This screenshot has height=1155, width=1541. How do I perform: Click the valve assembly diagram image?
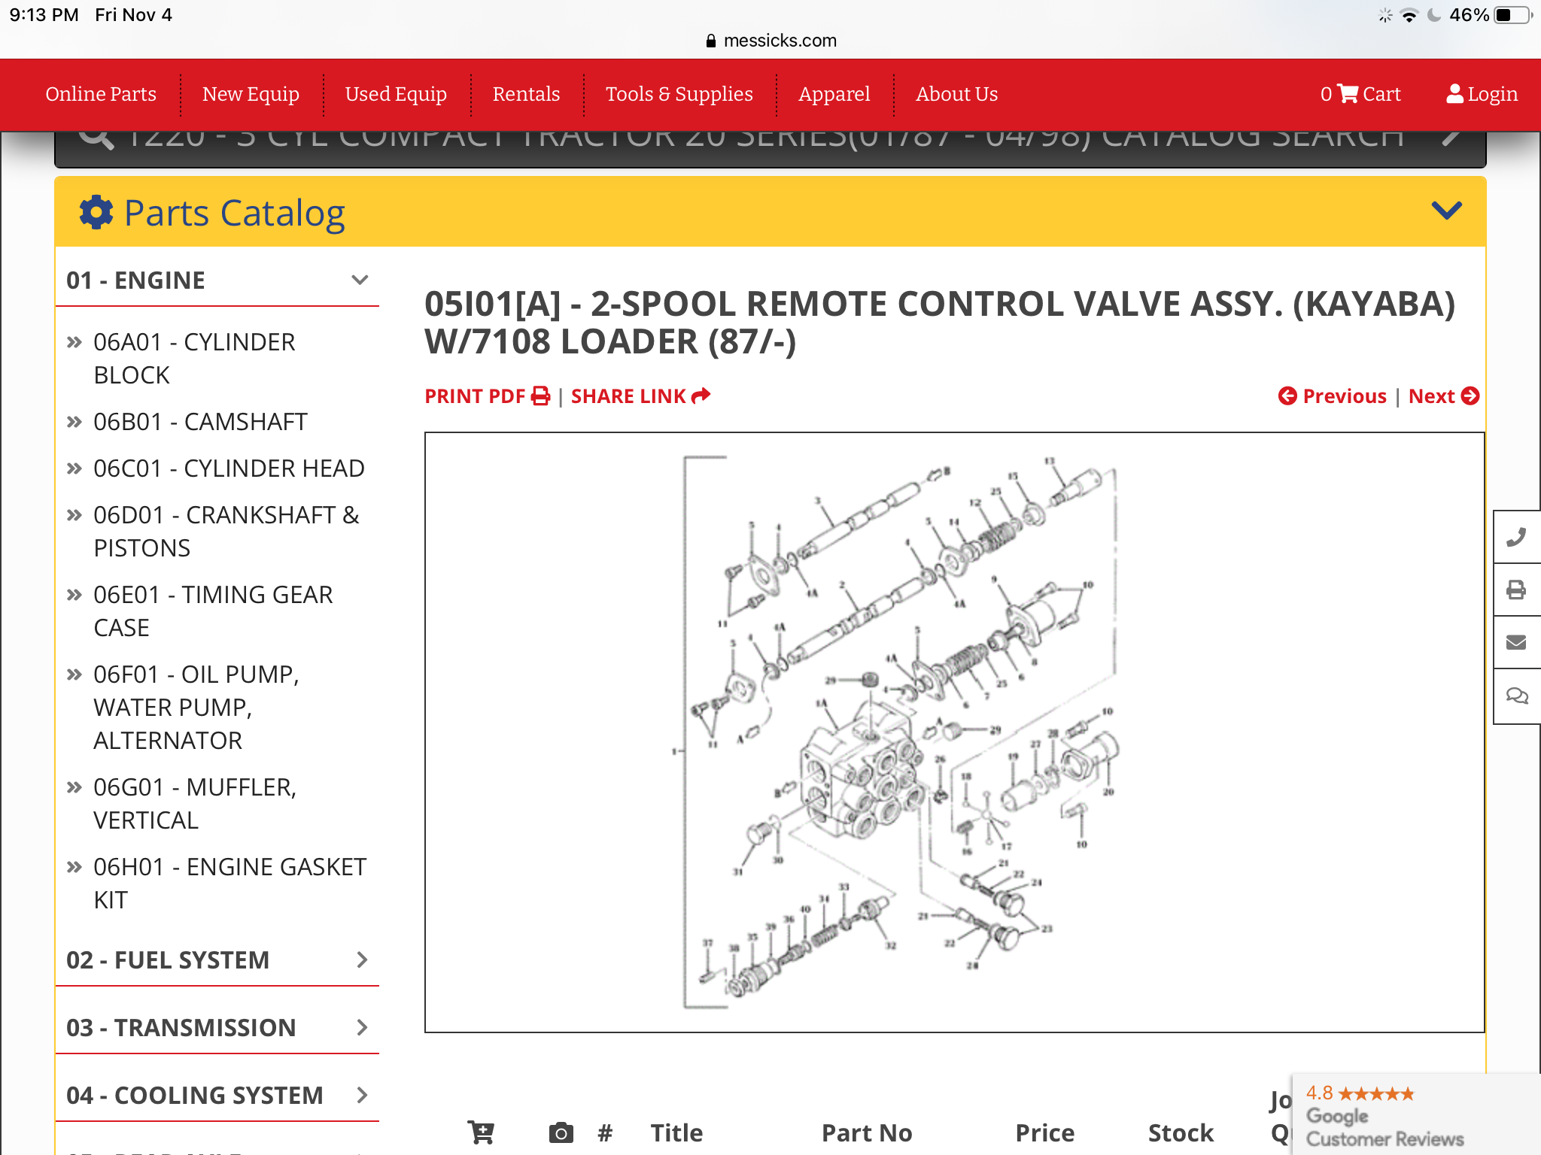(954, 732)
